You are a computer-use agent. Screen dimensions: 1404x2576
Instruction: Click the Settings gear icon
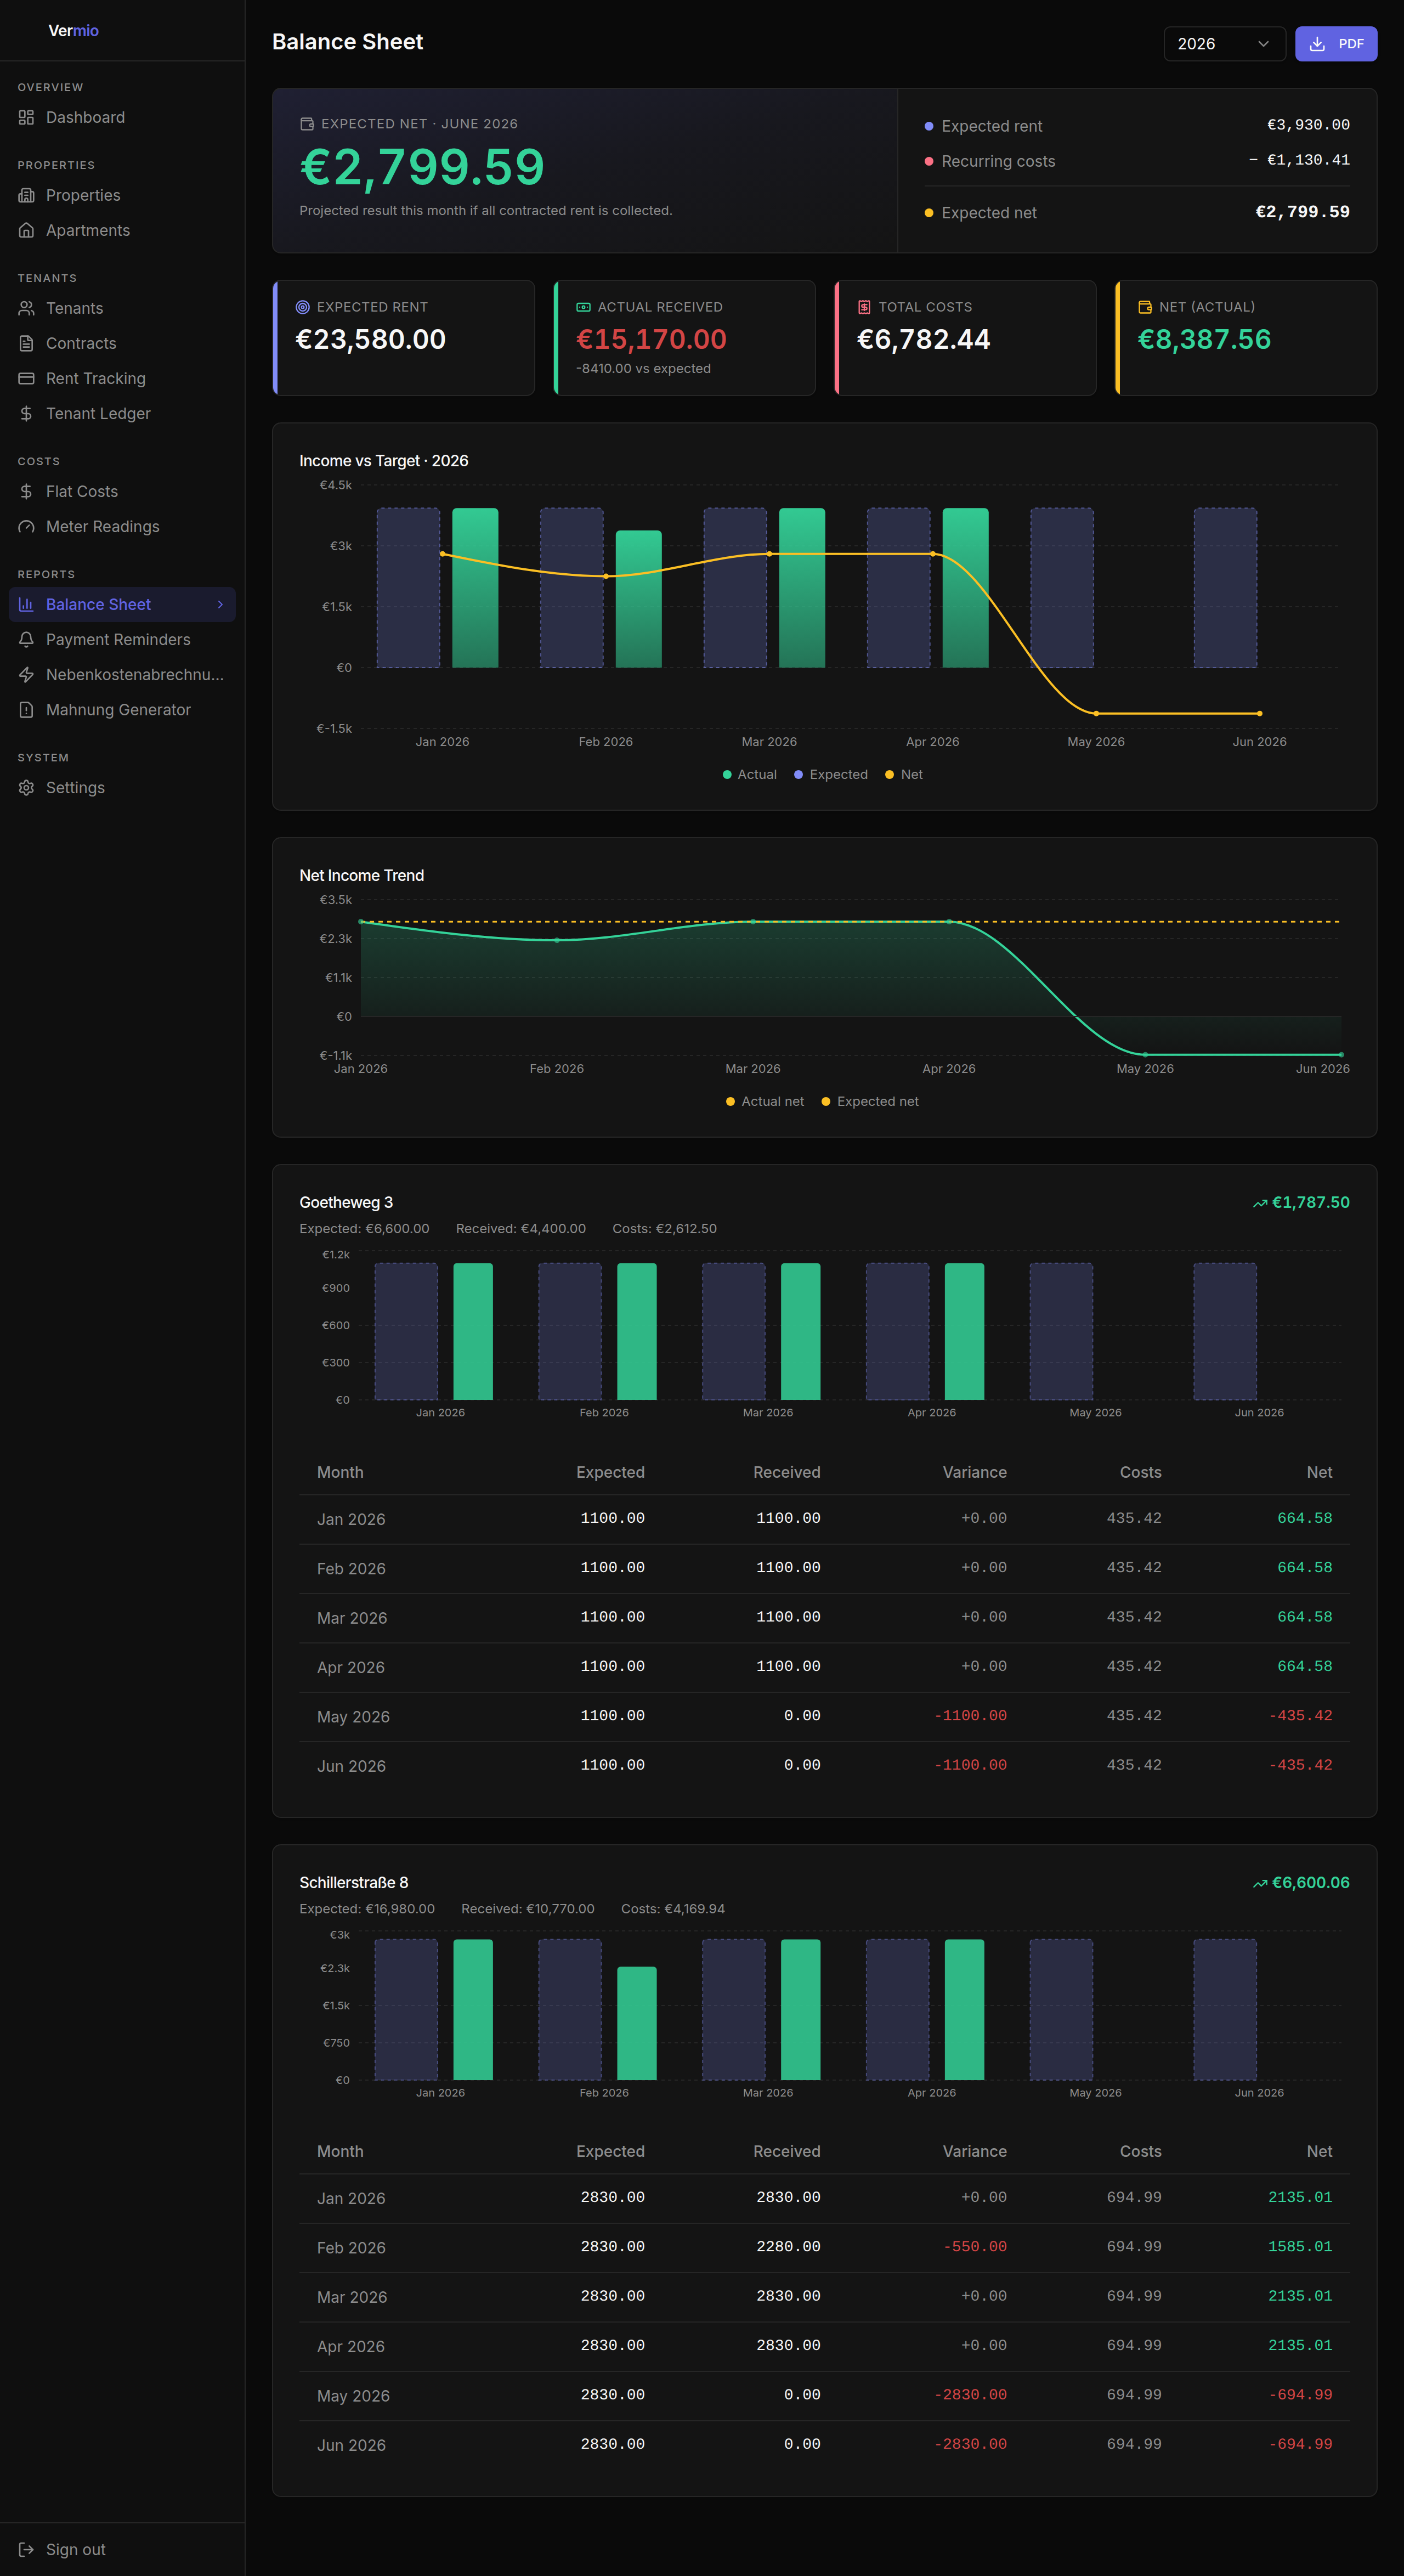tap(26, 787)
